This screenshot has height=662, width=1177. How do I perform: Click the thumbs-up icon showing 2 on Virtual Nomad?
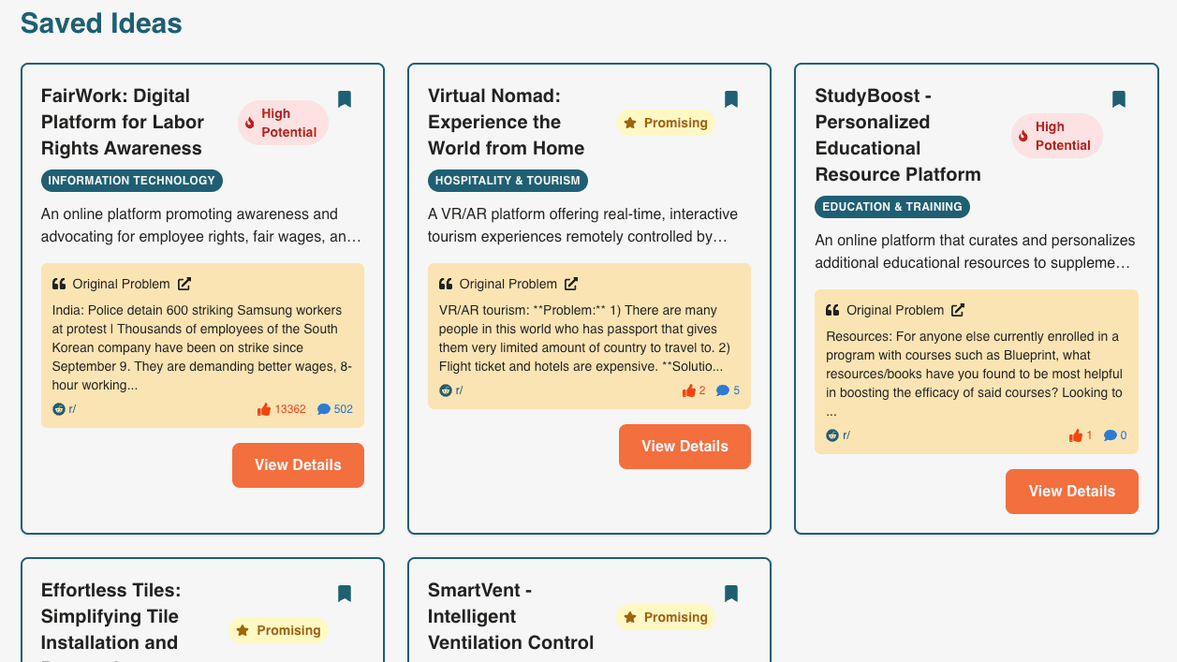pyautogui.click(x=689, y=390)
